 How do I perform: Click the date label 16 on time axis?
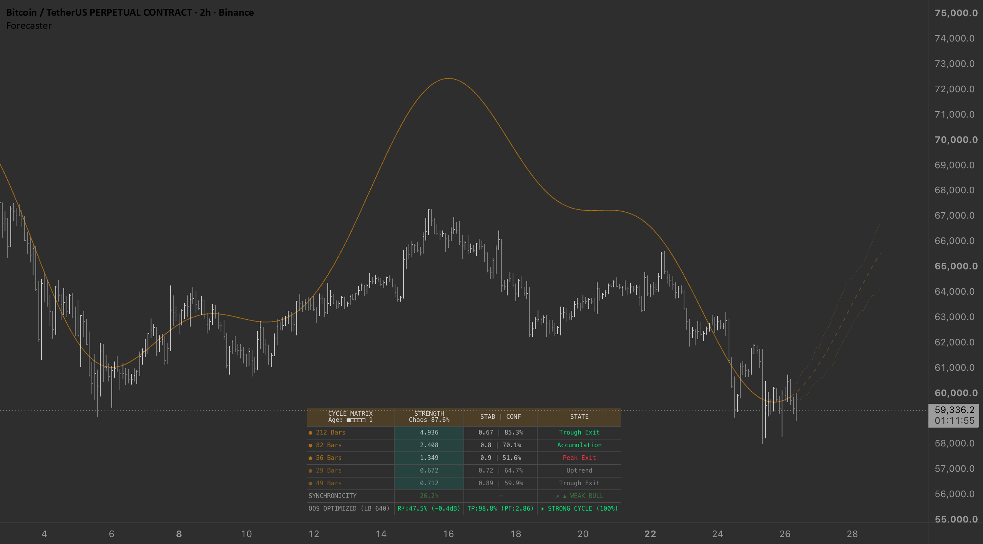448,534
